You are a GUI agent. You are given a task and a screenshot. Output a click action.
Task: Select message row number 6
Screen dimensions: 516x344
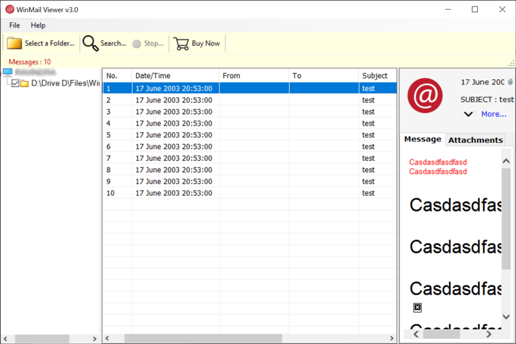coord(250,146)
